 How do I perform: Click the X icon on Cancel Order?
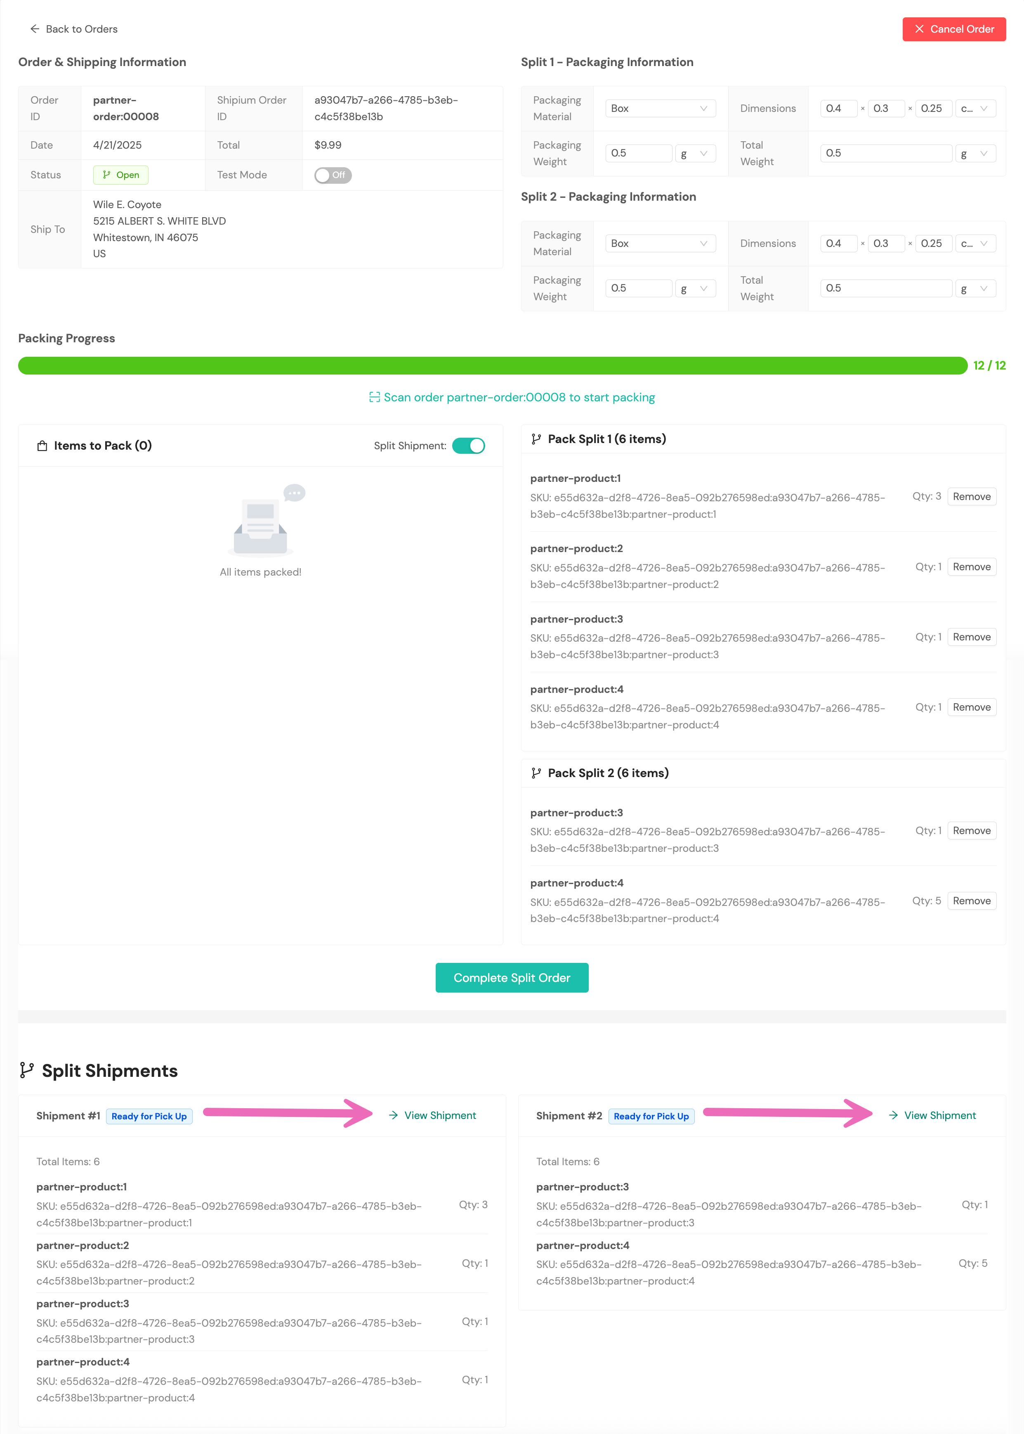[x=919, y=29]
